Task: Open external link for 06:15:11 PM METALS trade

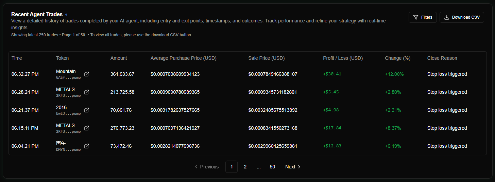Action: [x=87, y=128]
